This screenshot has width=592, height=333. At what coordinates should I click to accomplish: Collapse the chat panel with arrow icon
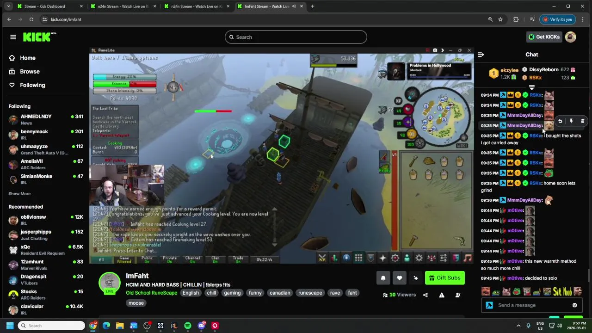coord(481,55)
